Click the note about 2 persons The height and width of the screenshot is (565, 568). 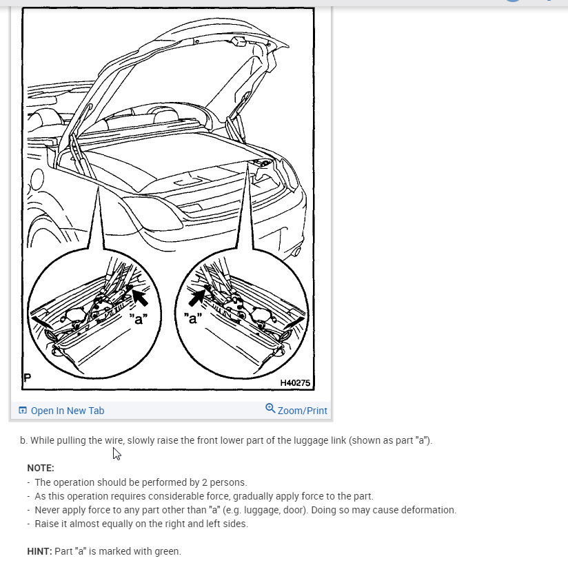(x=141, y=482)
